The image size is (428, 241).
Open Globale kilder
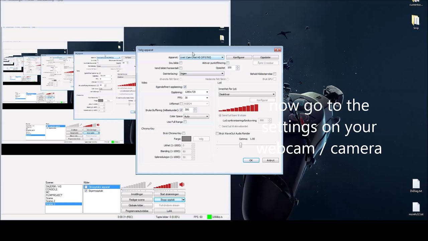(x=137, y=206)
